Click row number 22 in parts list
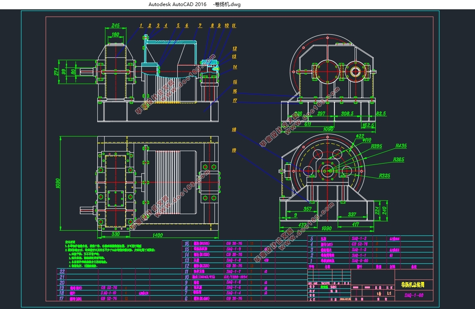 coord(62,271)
